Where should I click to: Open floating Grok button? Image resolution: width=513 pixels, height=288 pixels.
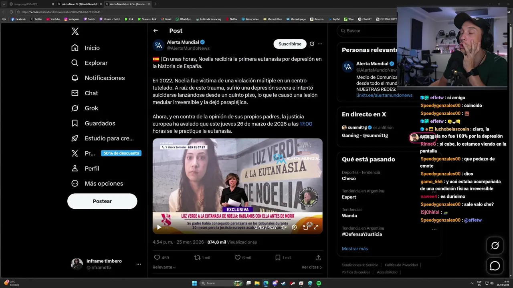pyautogui.click(x=495, y=246)
